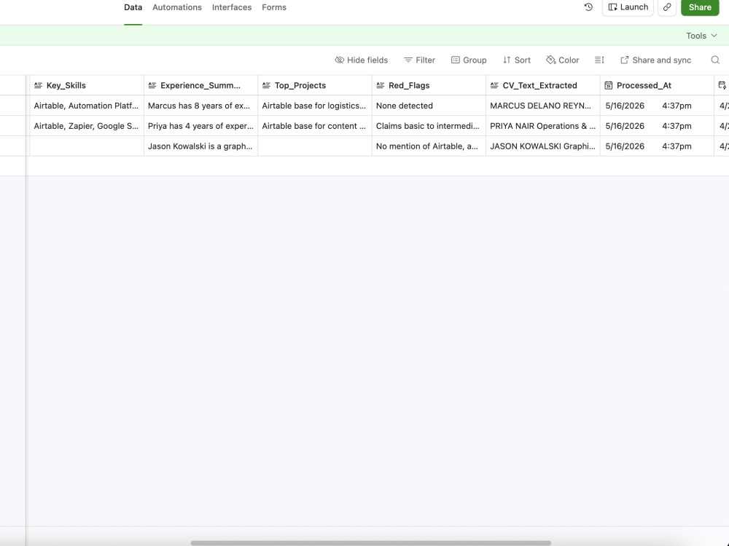This screenshot has height=546, width=729.
Task: Select Processed_At cell in Priya row
Action: tap(657, 126)
